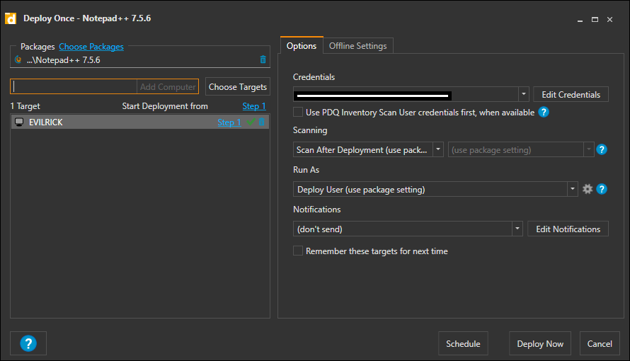
Task: Open Run As settings gear icon
Action: click(588, 189)
